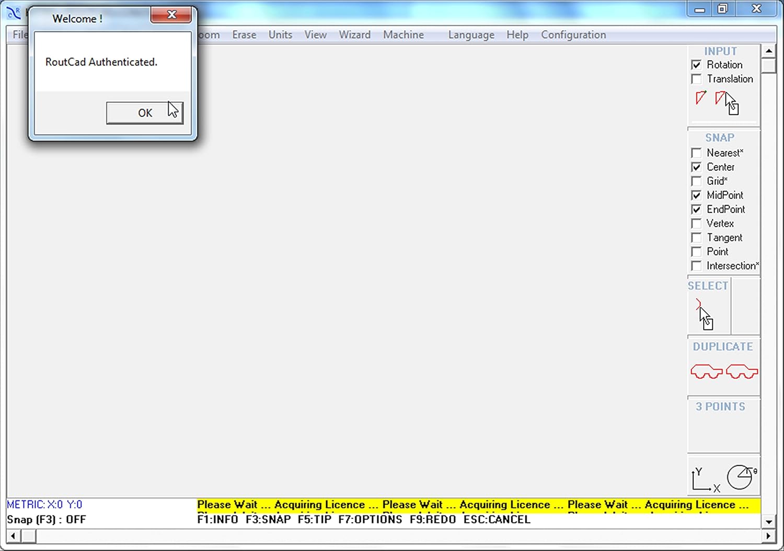Check the Vertex snap box
Image resolution: width=784 pixels, height=551 pixels.
pyautogui.click(x=696, y=224)
